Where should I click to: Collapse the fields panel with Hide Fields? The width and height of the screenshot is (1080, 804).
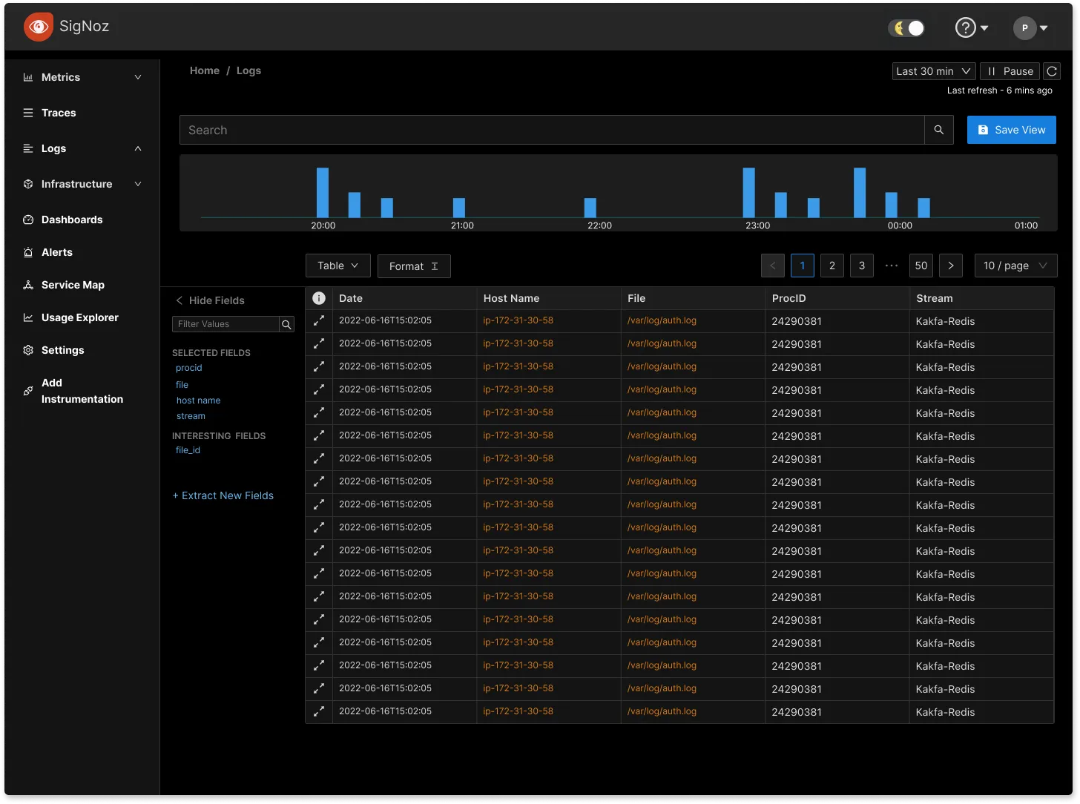click(210, 300)
